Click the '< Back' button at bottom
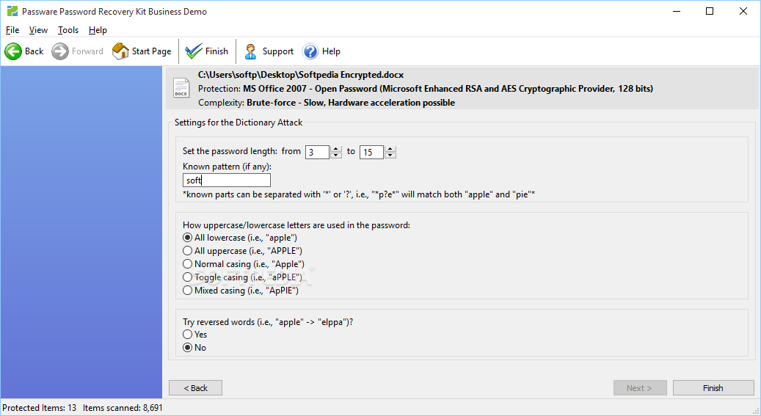 tap(196, 388)
